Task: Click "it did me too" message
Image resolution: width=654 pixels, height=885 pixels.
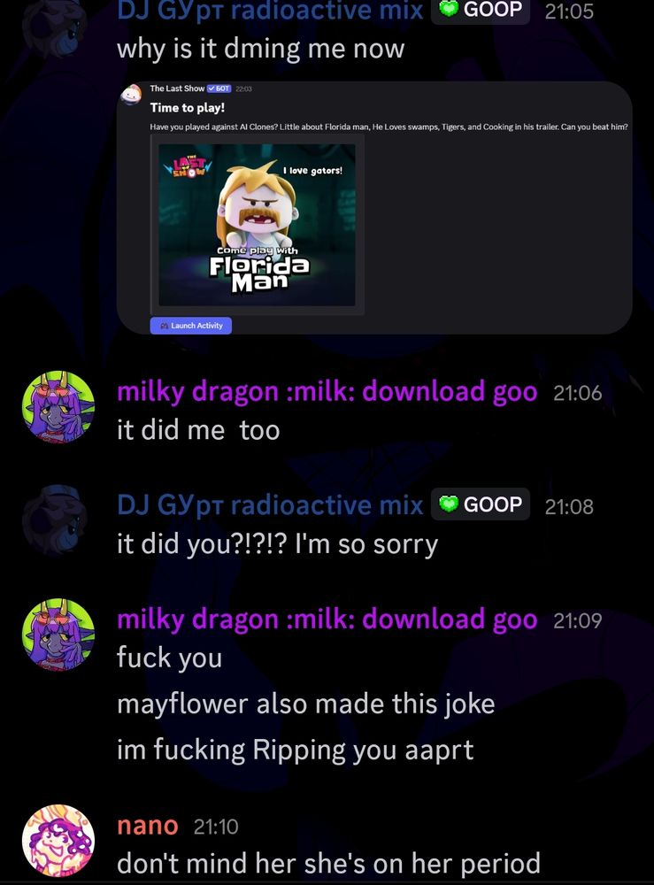Action: (198, 430)
